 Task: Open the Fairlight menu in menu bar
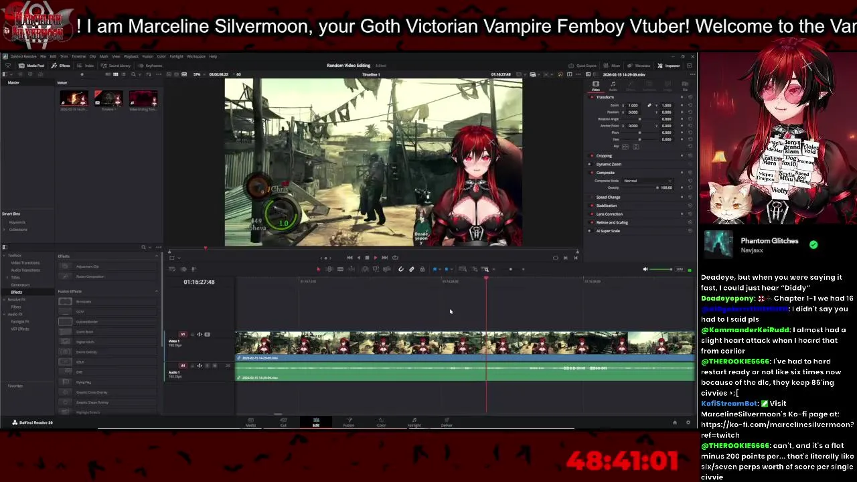[176, 56]
